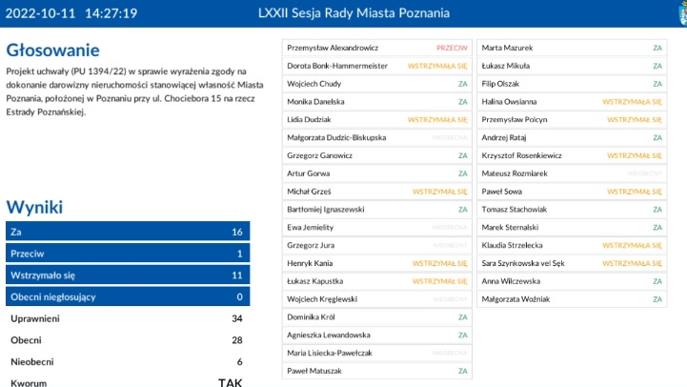Select the Przeciw result bar
Image resolution: width=687 pixels, height=387 pixels.
pyautogui.click(x=128, y=254)
